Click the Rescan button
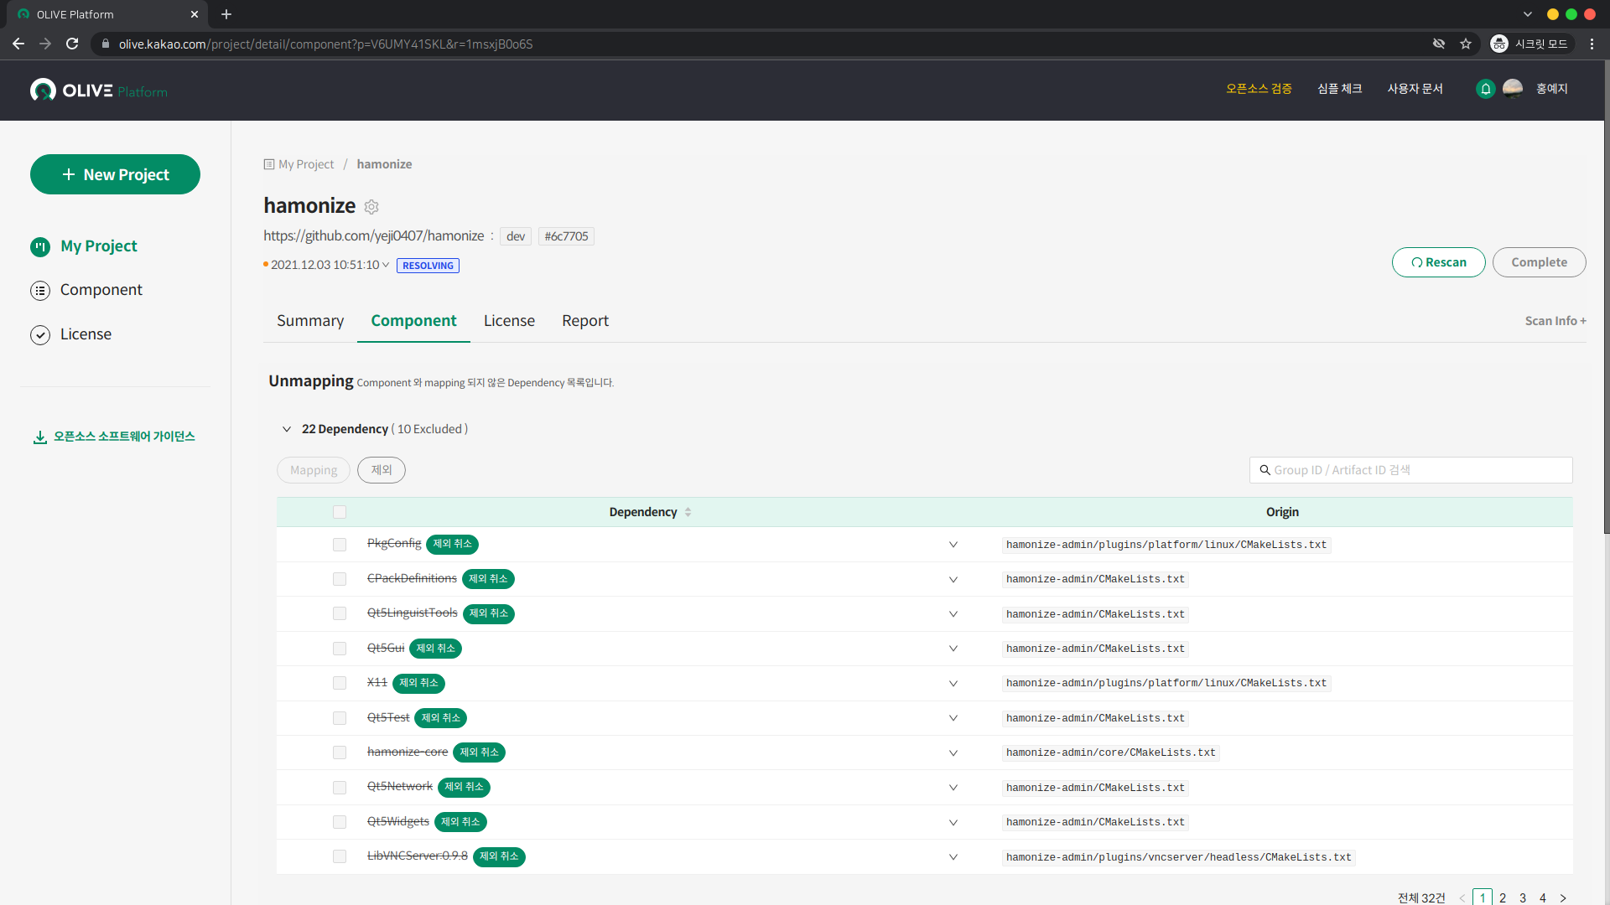This screenshot has width=1610, height=905. click(1438, 262)
